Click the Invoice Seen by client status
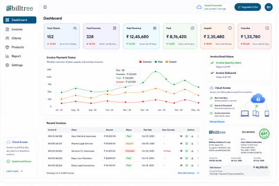 (x=228, y=63)
